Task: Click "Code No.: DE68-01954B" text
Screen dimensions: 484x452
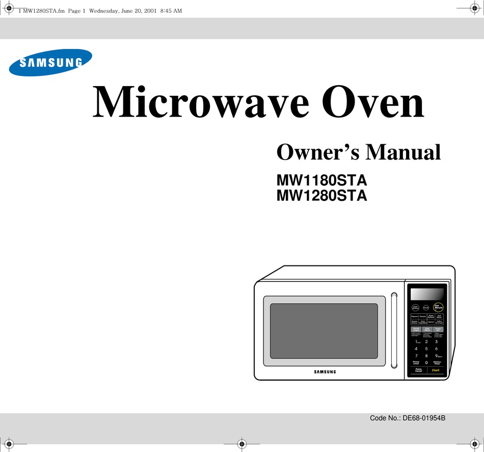Action: click(408, 418)
